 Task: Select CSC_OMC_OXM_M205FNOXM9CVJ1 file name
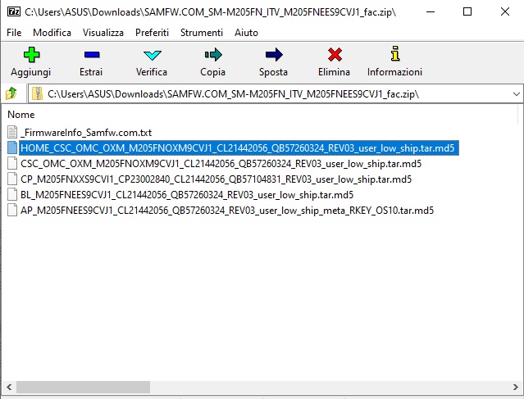pos(221,164)
